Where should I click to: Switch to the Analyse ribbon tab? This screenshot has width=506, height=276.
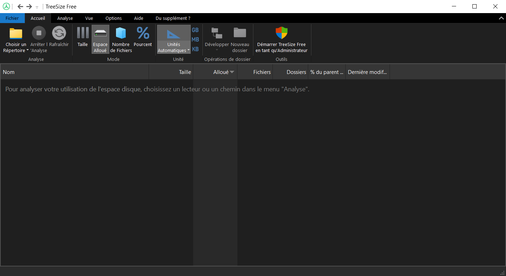[65, 18]
